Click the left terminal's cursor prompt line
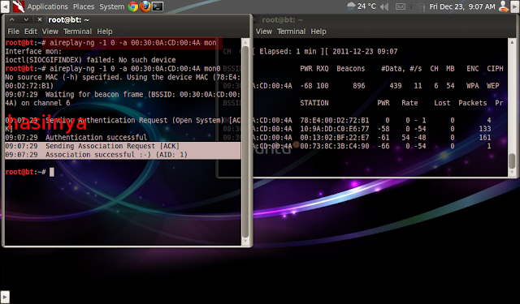The width and height of the screenshot is (520, 304). click(x=29, y=172)
